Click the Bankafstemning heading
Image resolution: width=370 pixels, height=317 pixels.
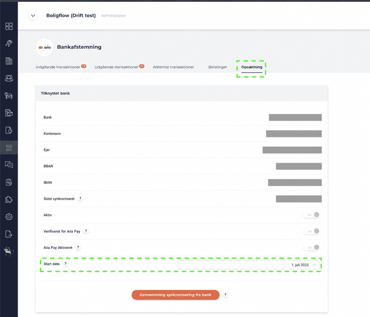click(79, 47)
